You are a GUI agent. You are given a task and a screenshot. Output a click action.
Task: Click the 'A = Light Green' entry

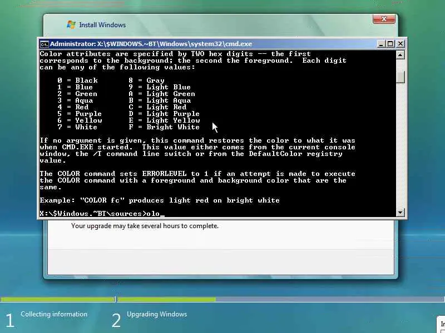click(x=162, y=94)
